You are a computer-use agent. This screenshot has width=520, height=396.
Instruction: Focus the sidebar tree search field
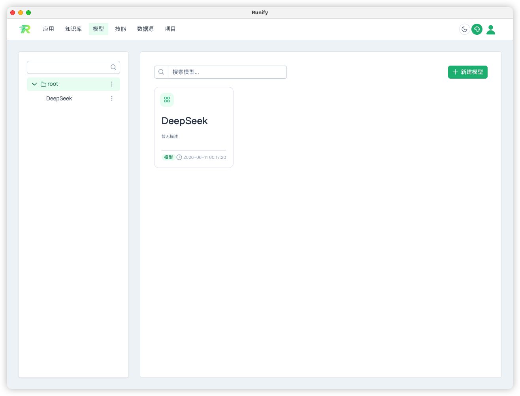coord(73,67)
